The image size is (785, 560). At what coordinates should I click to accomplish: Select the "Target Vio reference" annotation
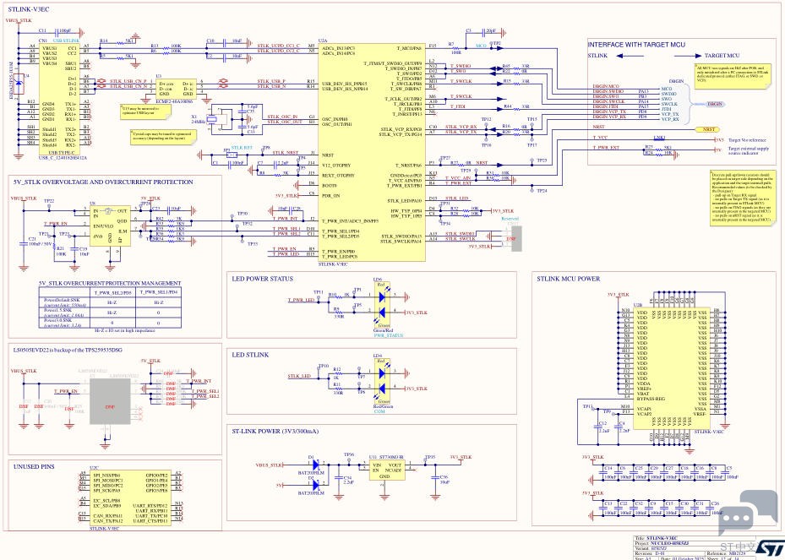748,140
